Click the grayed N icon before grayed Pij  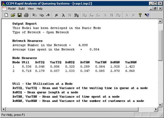pyautogui.click(x=112, y=15)
